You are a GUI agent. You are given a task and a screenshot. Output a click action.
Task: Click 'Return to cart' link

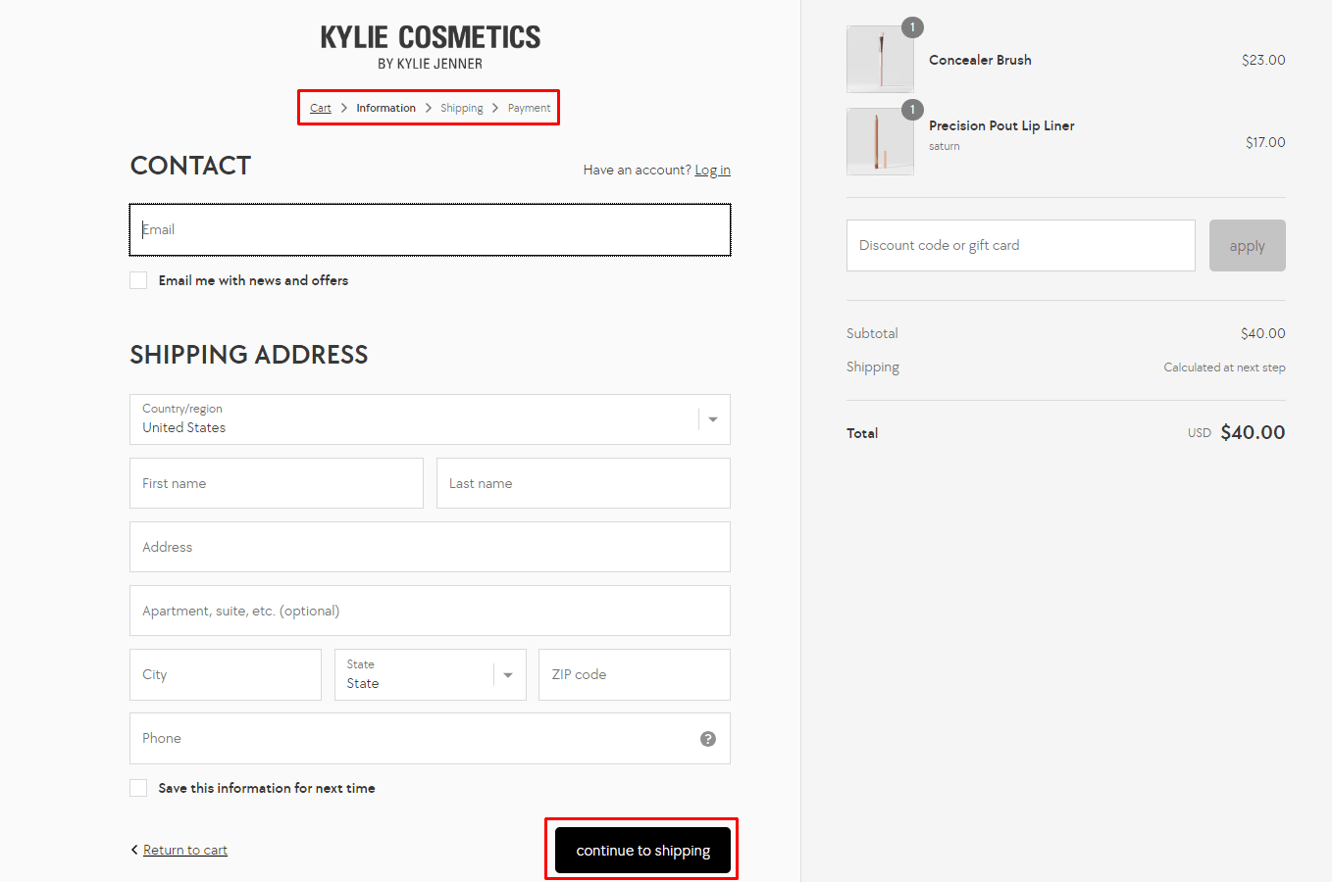tap(185, 850)
